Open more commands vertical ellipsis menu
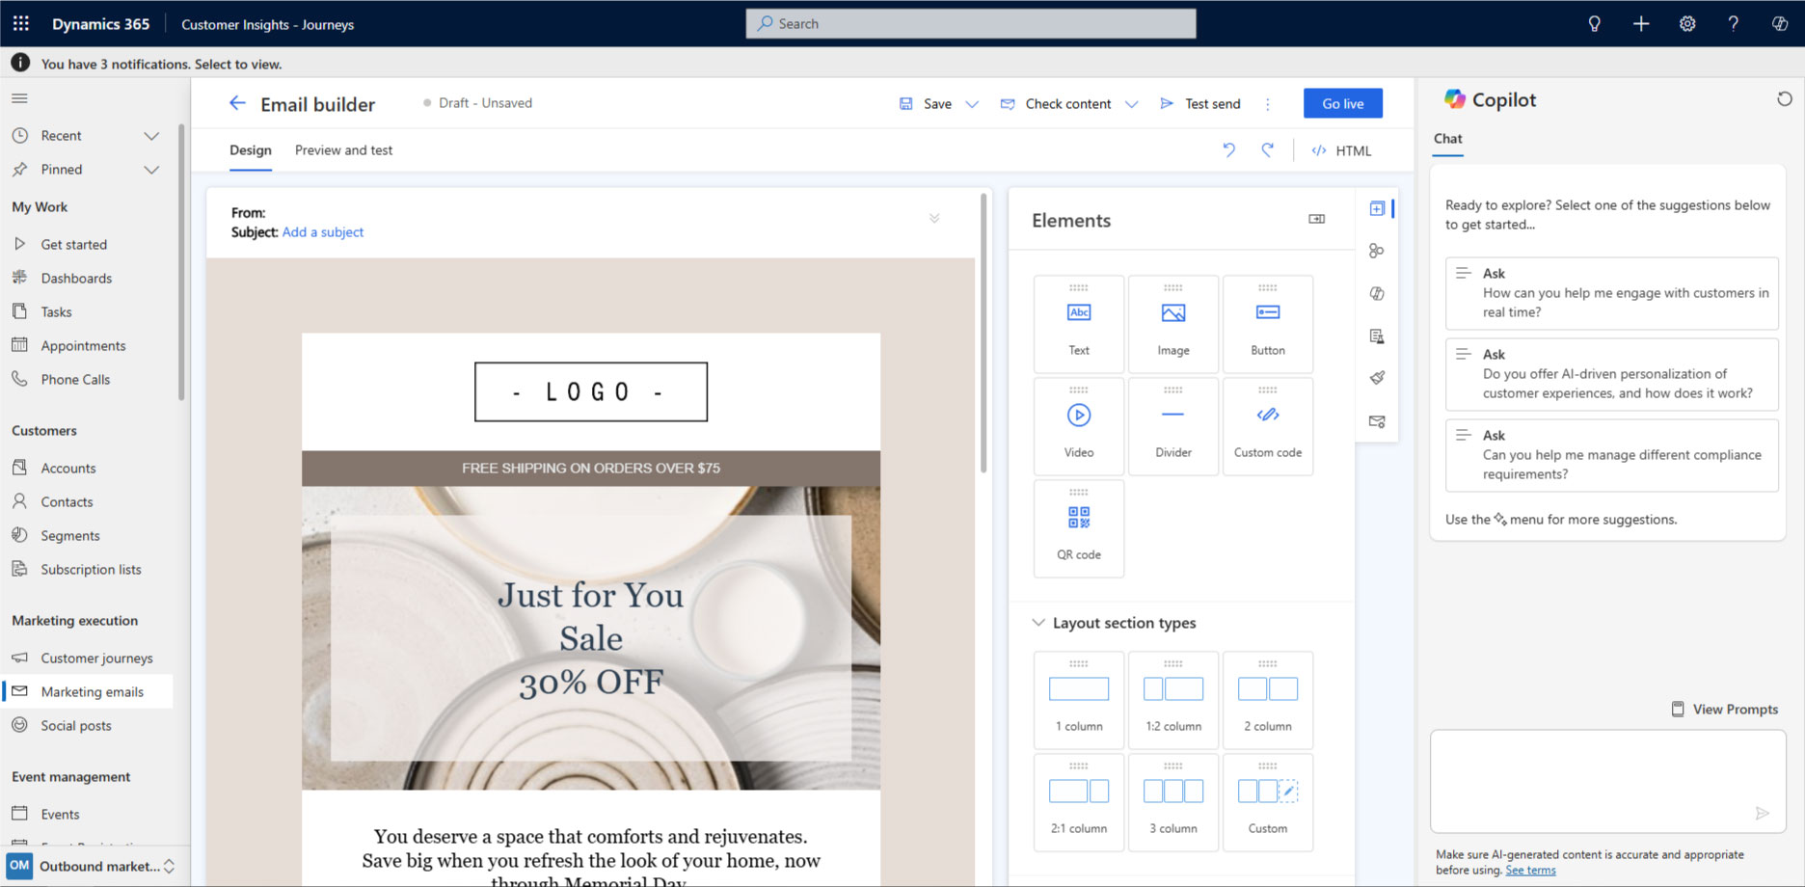 pos(1267,104)
